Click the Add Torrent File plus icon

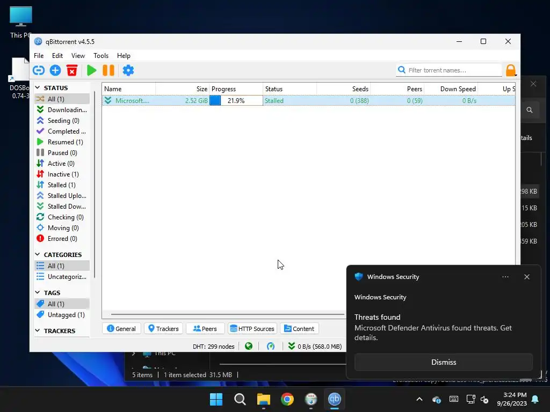coord(55,70)
